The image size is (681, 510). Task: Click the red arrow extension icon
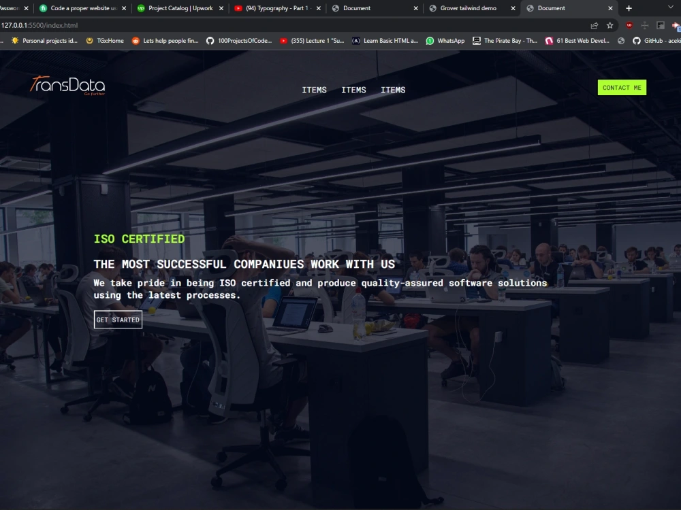[x=676, y=26]
